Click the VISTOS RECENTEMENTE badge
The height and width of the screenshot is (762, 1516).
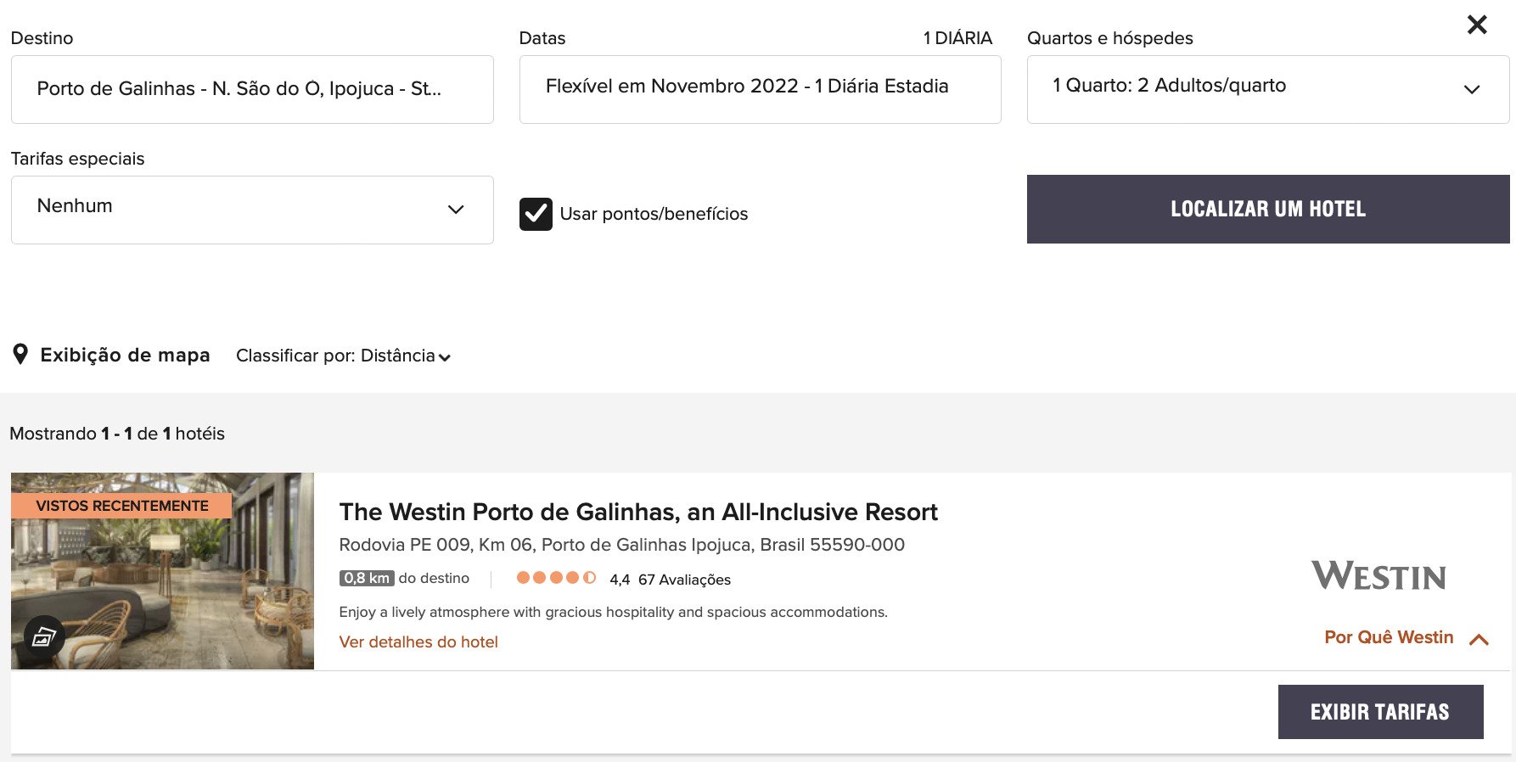tap(121, 506)
